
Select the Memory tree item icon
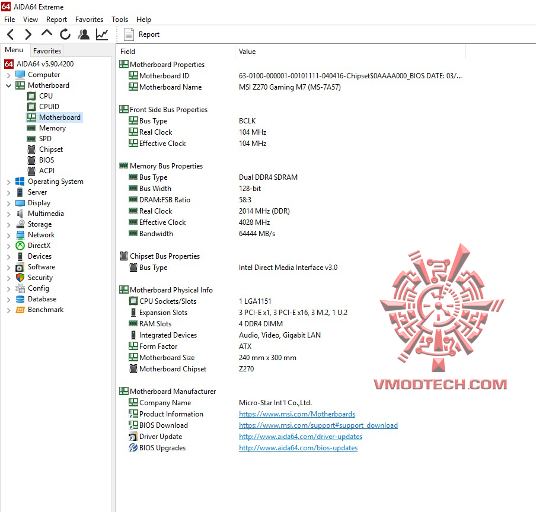(x=31, y=128)
